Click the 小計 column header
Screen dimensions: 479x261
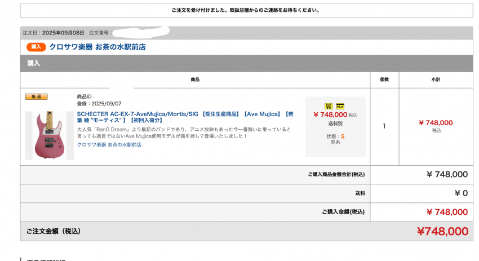pos(436,79)
